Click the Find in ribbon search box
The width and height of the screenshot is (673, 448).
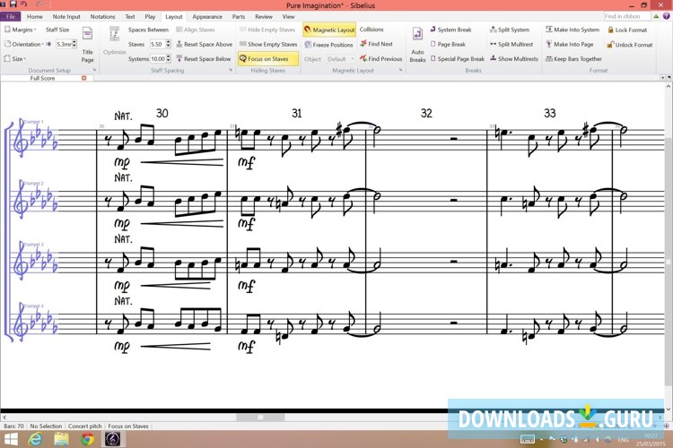(627, 16)
